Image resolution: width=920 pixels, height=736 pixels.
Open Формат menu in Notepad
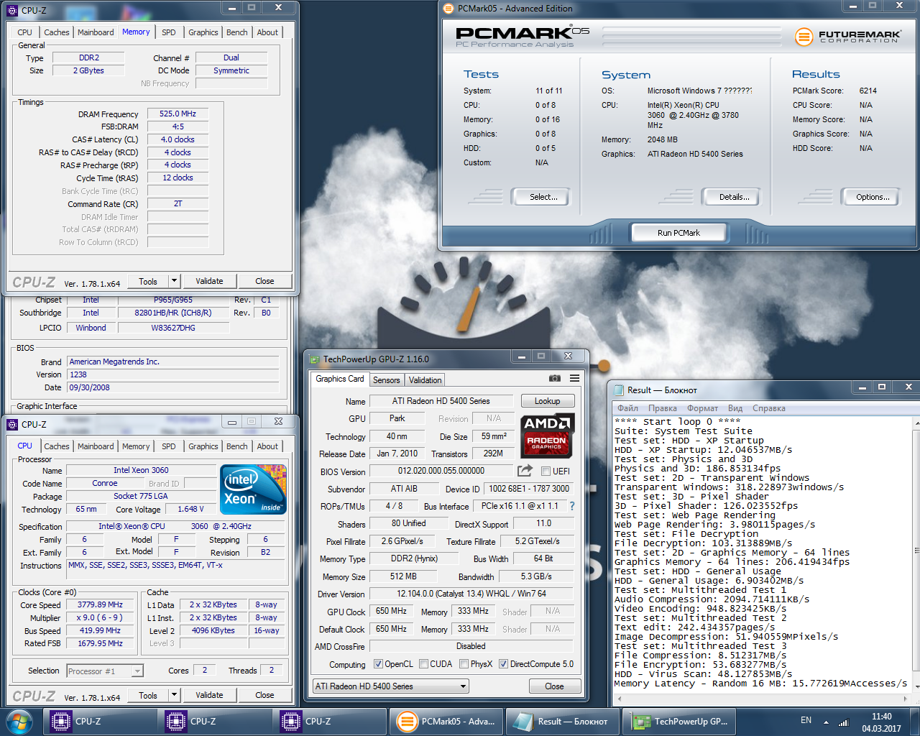702,408
